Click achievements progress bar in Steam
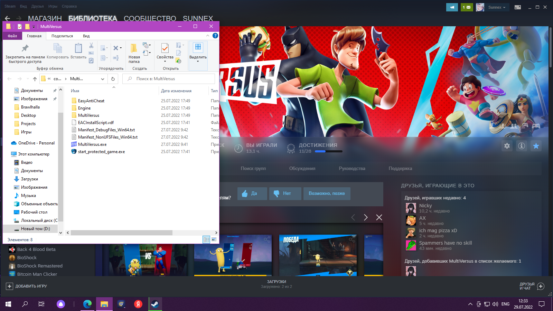Screen dimensions: 553x311 click(x=329, y=151)
